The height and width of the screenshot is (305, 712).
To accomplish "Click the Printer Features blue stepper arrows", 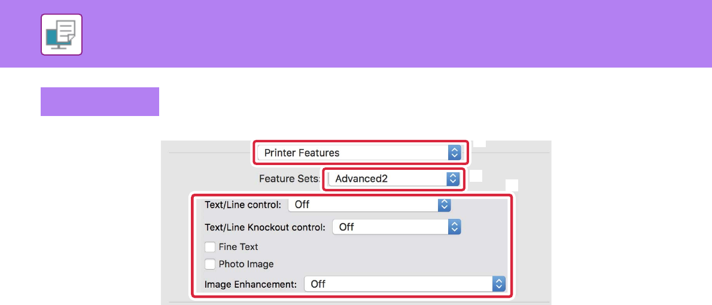I will pos(454,152).
